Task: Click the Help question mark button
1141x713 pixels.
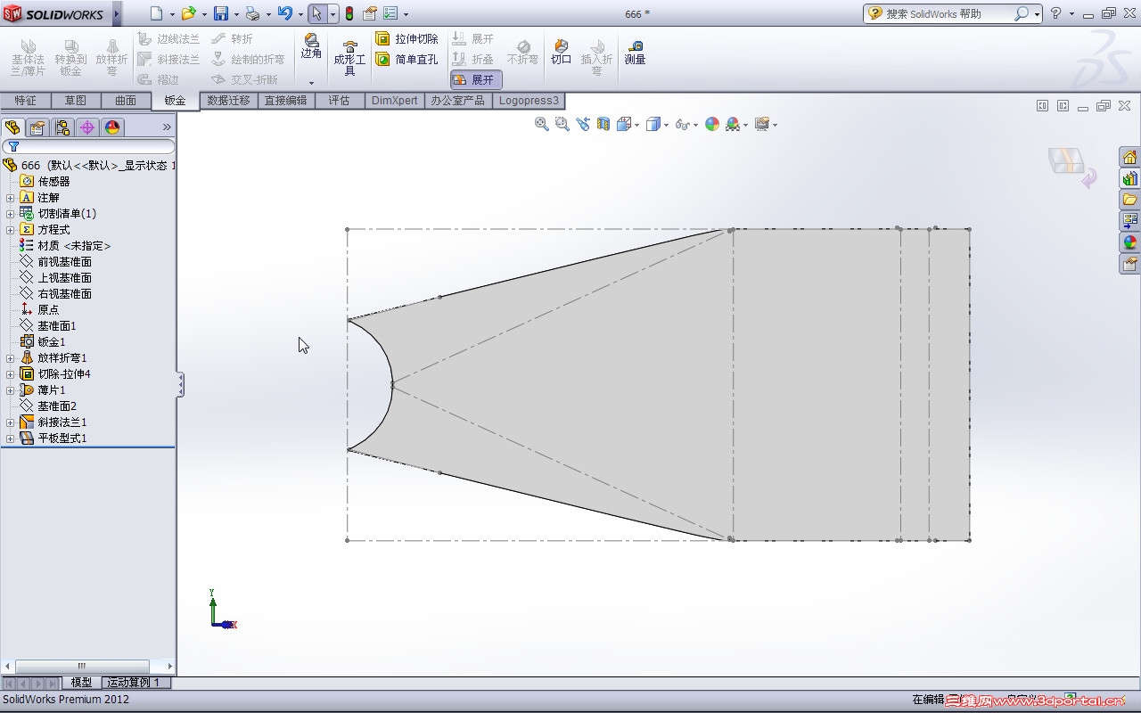Action: tap(1055, 13)
